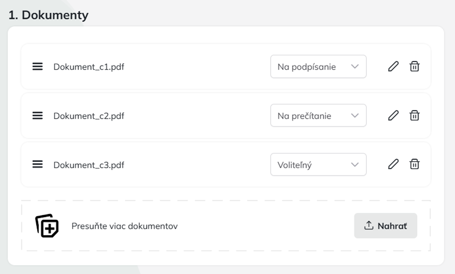Image resolution: width=455 pixels, height=274 pixels.
Task: Remove Dokument_c2.pdf with the trash icon
Action: point(415,115)
